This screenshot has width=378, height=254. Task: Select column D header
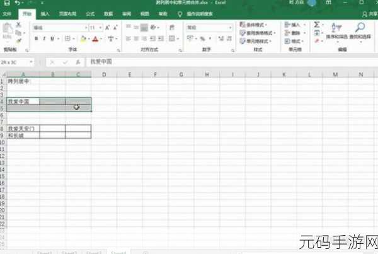104,74
